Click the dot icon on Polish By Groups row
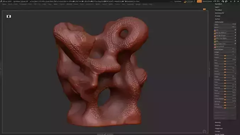Image resolution: width=240 pixels, height=135 pixels. pos(235,35)
